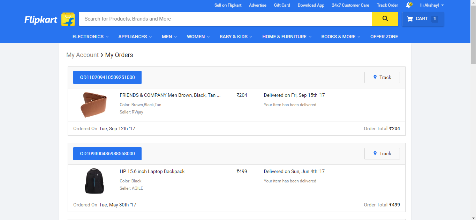
Task: Open FRIENDS & COMPANY Men Brown wallet title
Action: (x=170, y=95)
